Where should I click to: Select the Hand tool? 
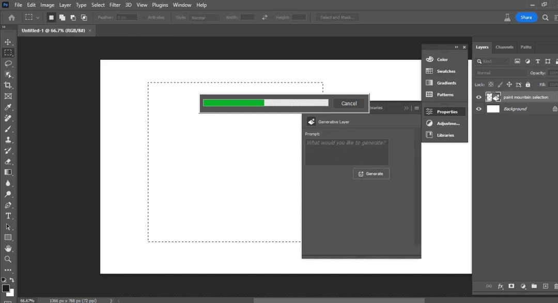coord(8,249)
